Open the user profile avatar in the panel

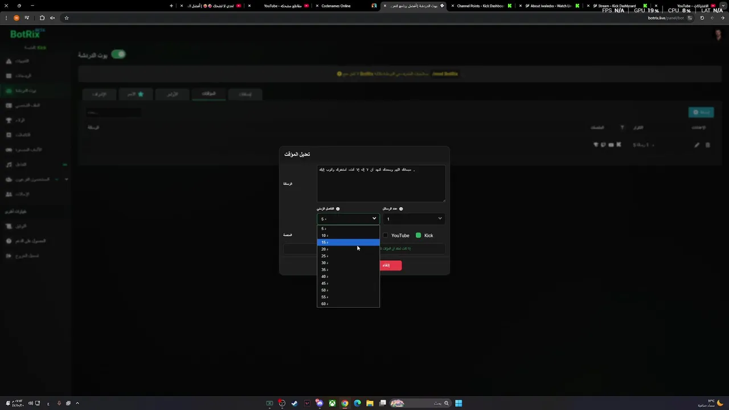tap(718, 35)
